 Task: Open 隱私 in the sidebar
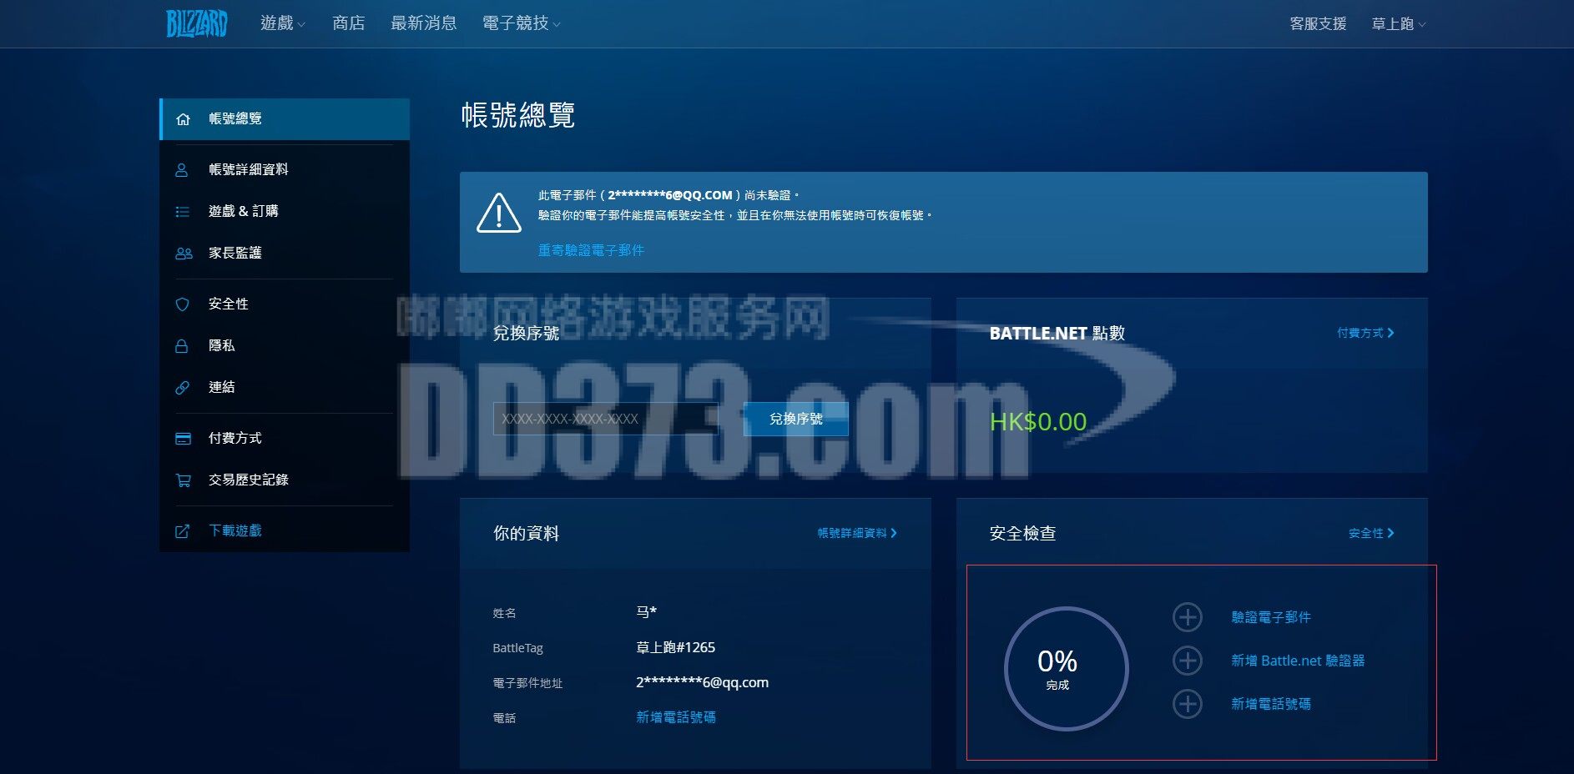click(x=285, y=345)
